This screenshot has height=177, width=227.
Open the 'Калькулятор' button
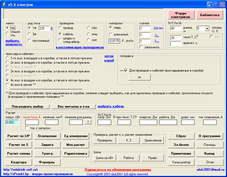181,162
